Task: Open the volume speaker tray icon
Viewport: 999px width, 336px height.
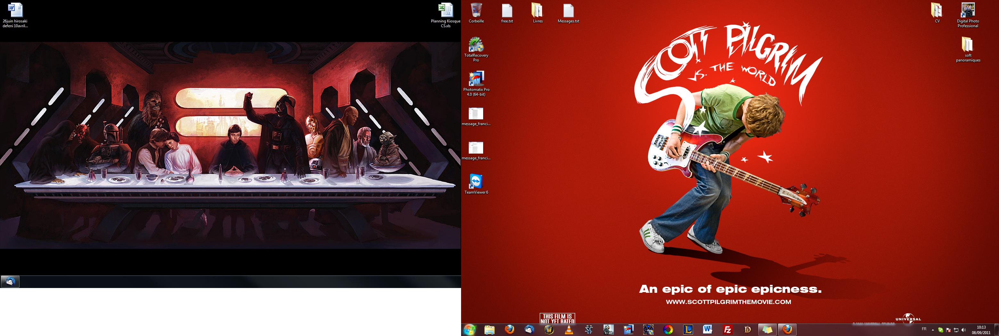Action: 964,330
